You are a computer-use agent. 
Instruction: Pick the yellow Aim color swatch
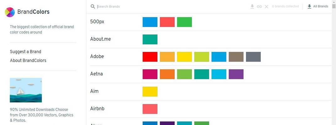pos(150,92)
